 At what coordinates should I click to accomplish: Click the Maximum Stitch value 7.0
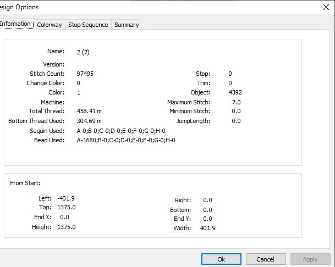coord(237,102)
